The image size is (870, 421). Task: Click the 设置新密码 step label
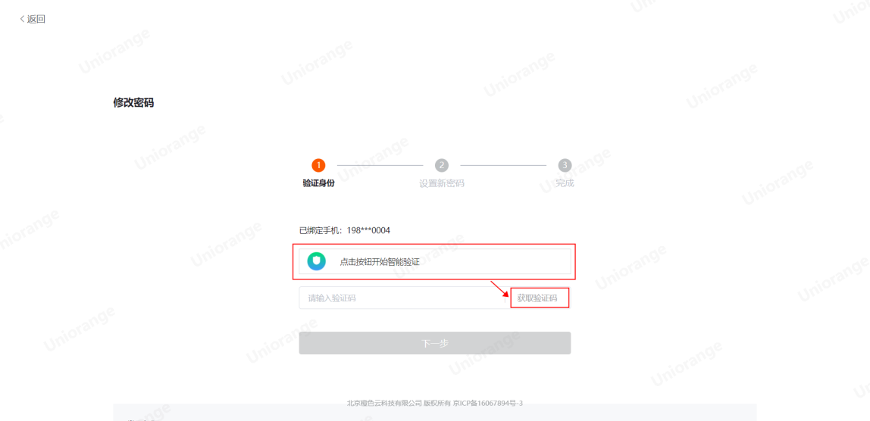click(x=442, y=183)
